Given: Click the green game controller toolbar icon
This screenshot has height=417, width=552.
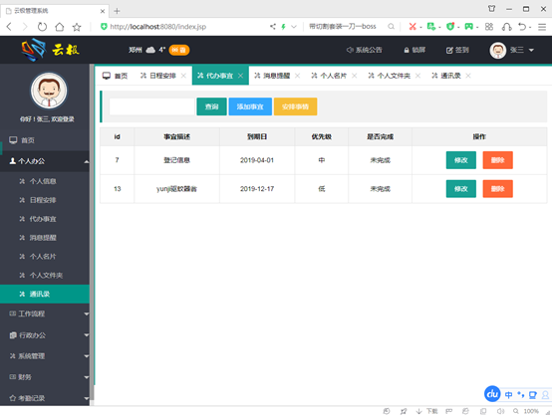Looking at the screenshot, I should (469, 26).
